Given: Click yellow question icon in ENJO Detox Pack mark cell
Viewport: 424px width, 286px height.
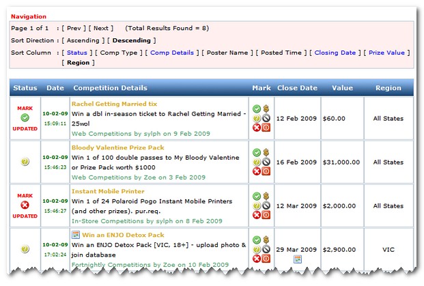Looking at the screenshot, I should tap(257, 249).
